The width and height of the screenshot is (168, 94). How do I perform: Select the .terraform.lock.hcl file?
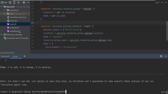pos(18,17)
